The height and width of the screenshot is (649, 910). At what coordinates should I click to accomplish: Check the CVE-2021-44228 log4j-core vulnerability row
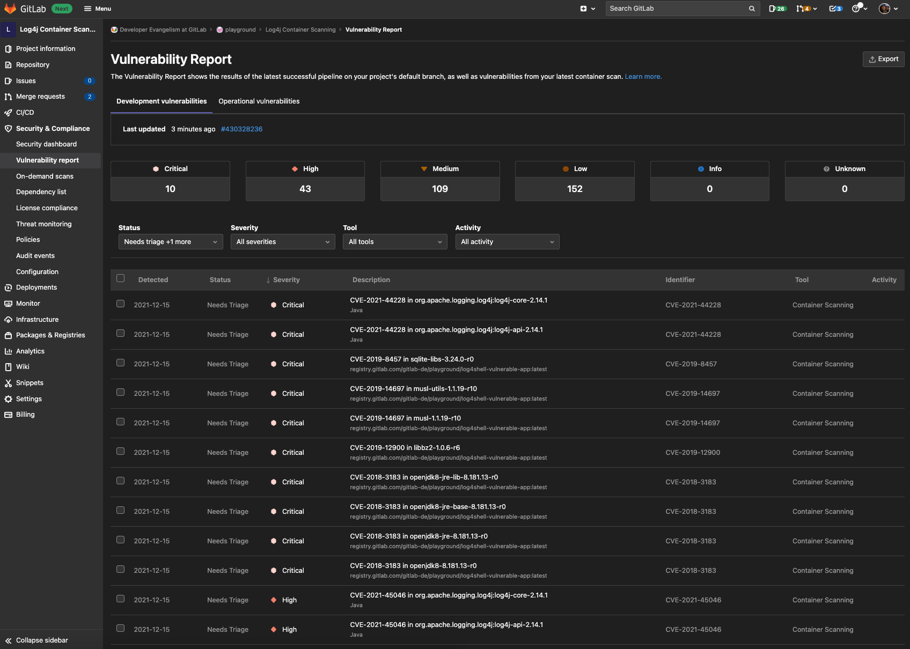click(120, 303)
